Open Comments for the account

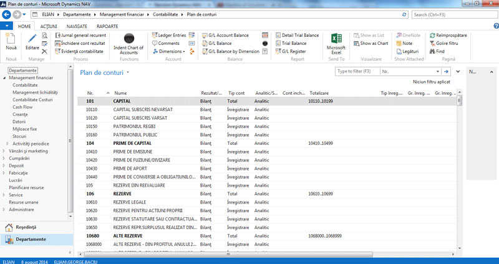tap(166, 43)
